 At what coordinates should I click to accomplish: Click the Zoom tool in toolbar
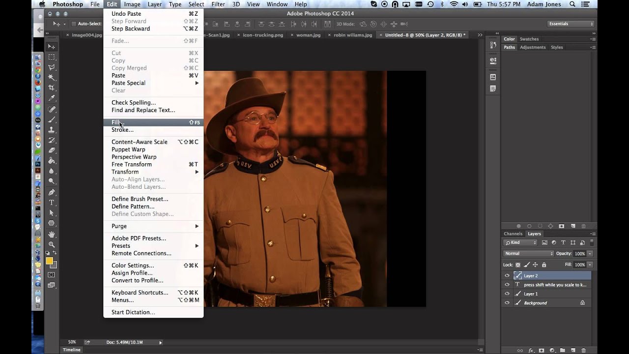point(52,244)
